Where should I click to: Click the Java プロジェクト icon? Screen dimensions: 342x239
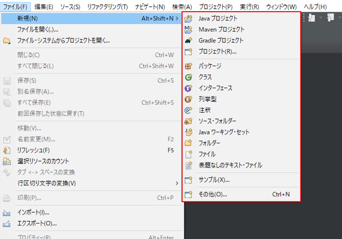188,19
